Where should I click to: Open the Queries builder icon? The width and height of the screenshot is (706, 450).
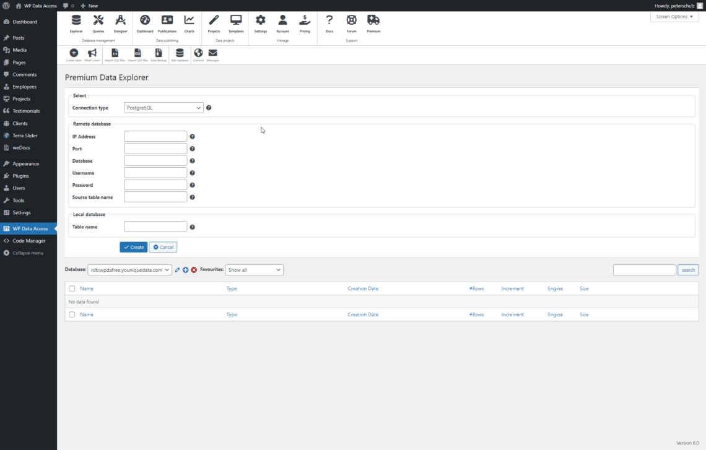(x=98, y=23)
